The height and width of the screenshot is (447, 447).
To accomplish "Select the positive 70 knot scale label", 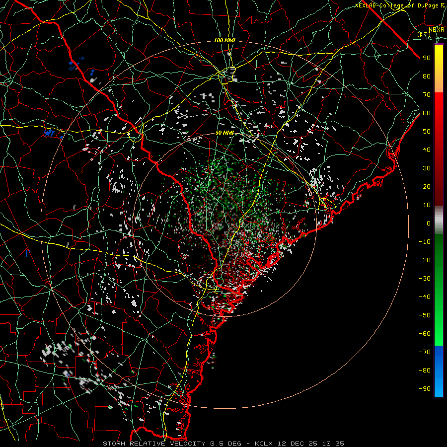I will pyautogui.click(x=427, y=95).
